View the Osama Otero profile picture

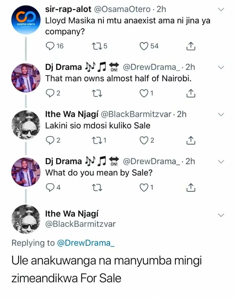[24, 21]
